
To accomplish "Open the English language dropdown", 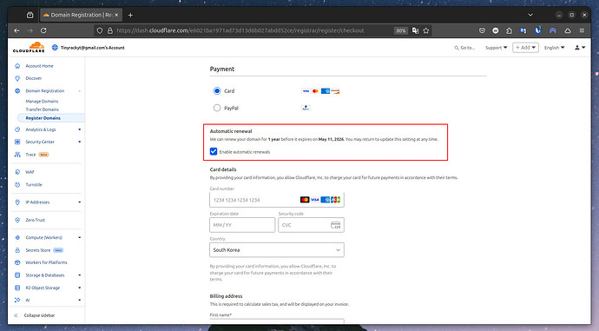I will 555,48.
